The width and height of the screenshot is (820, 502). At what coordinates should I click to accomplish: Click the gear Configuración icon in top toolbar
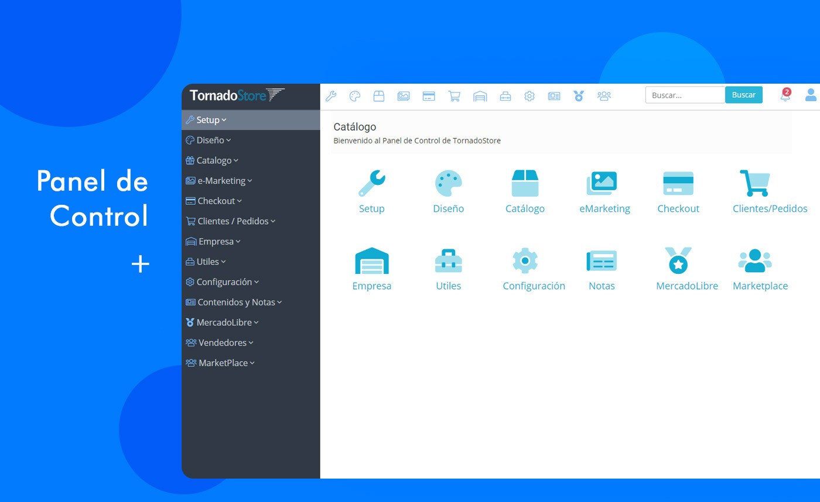click(x=529, y=96)
